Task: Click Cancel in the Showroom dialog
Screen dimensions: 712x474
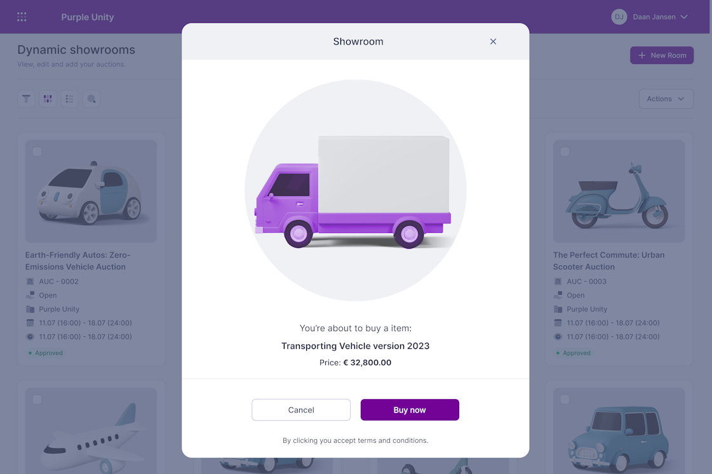Action: [x=301, y=409]
